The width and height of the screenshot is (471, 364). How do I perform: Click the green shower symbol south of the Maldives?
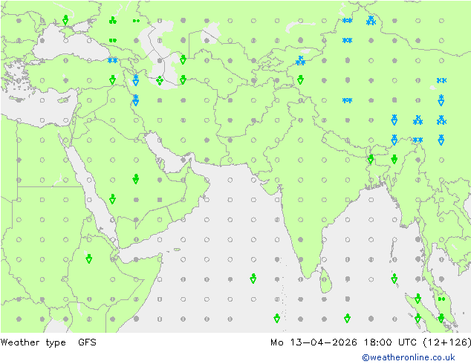click(277, 318)
